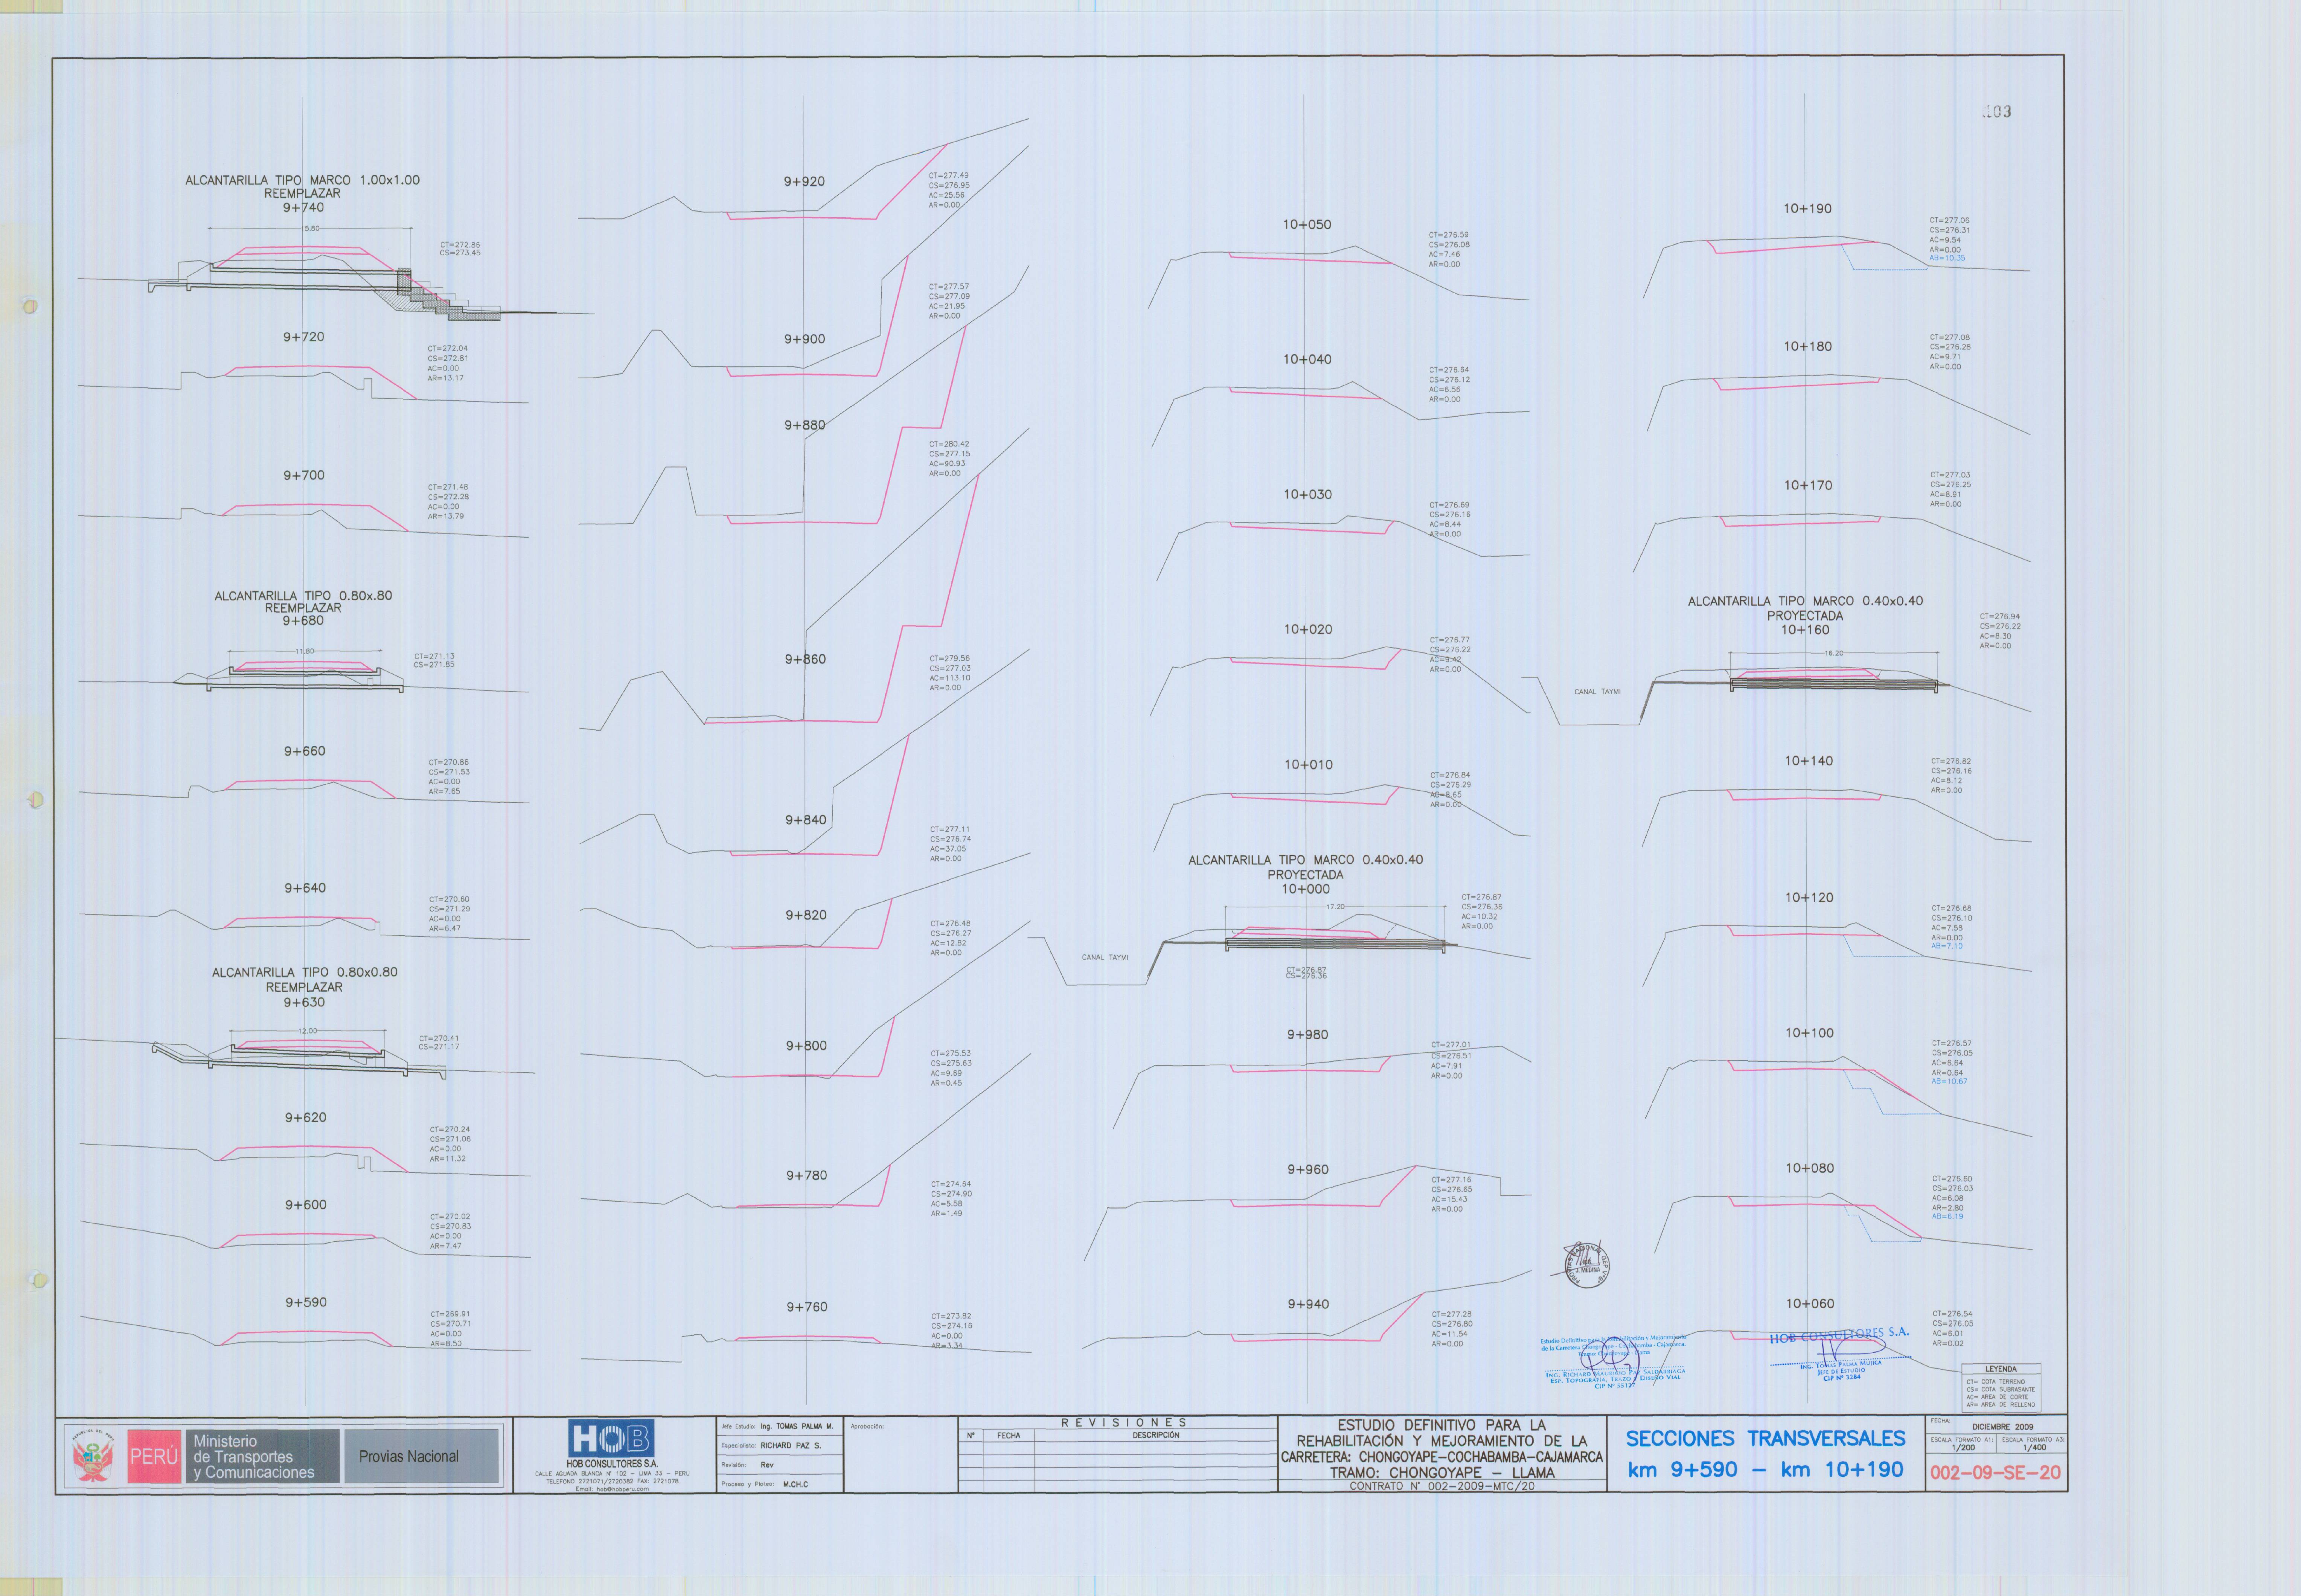Click the 'DESCRIPCIÓN' column header in revisions table

click(x=1156, y=1435)
